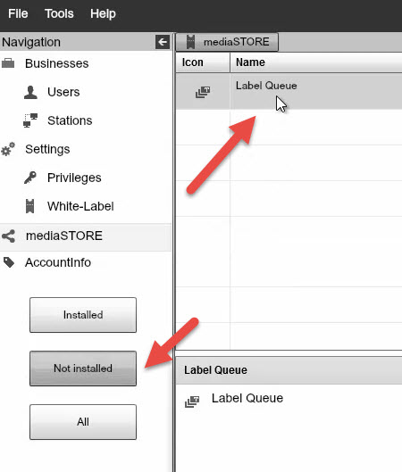Screen dimensions: 402x472
Task: Collapse the Navigation panel with arrow button
Action: point(163,42)
